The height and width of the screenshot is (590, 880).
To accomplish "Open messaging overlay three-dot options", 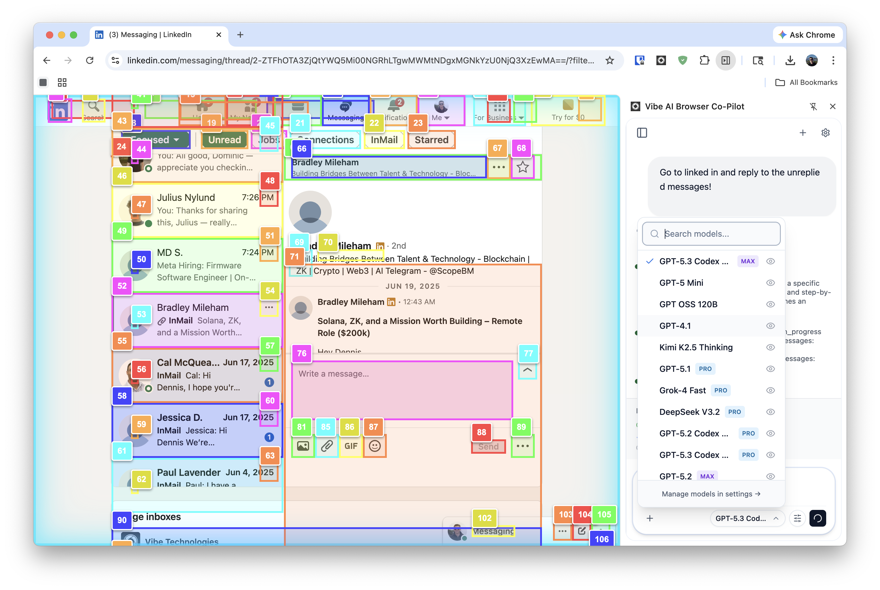I will (562, 531).
